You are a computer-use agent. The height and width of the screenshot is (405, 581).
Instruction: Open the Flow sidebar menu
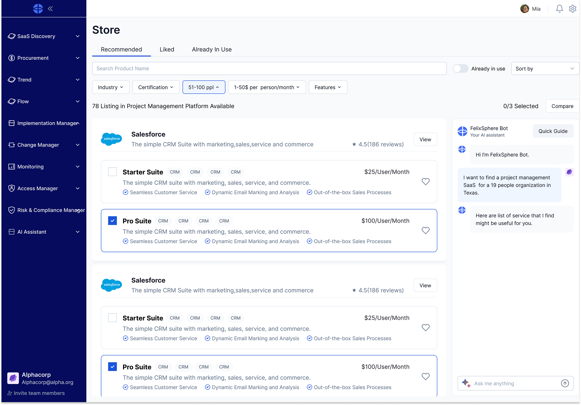point(44,102)
